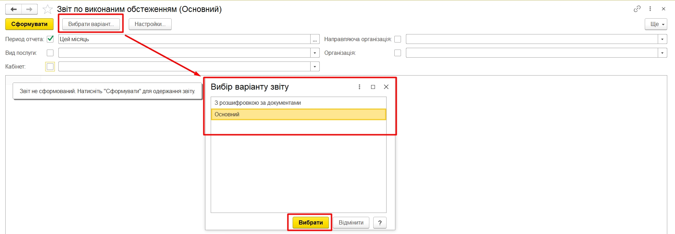
Task: Maximize the variant selection dialog
Action: [373, 87]
